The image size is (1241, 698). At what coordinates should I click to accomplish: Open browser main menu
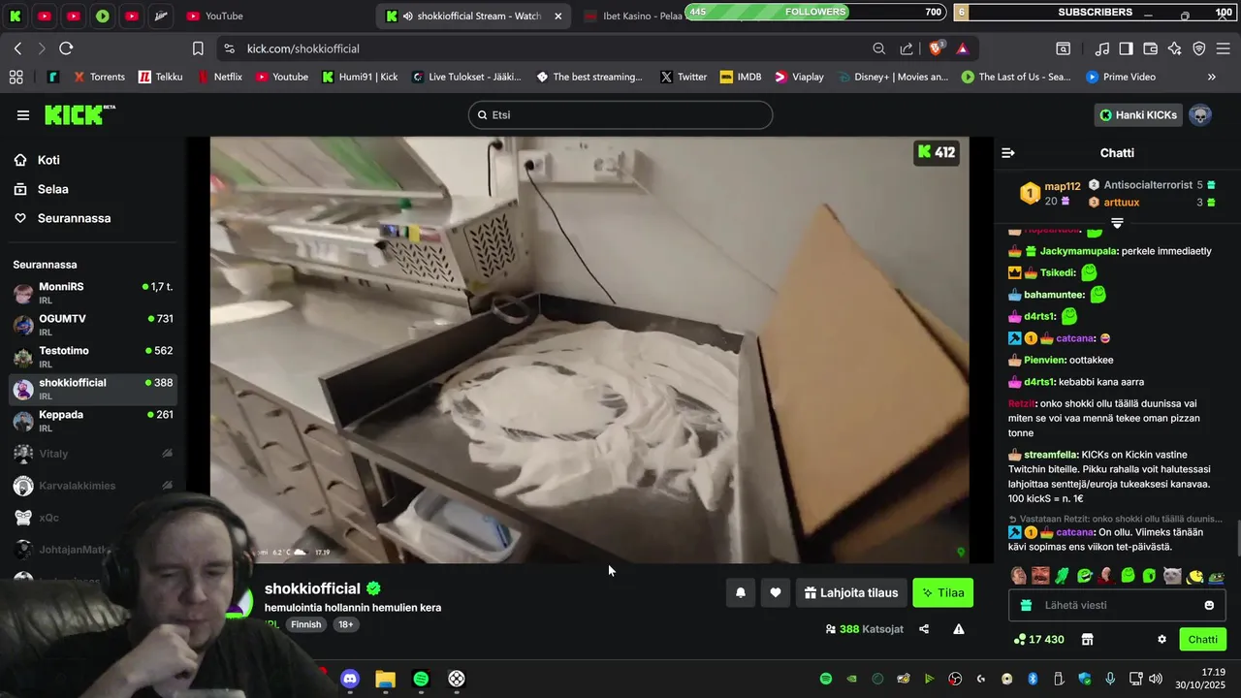[x=1224, y=48]
